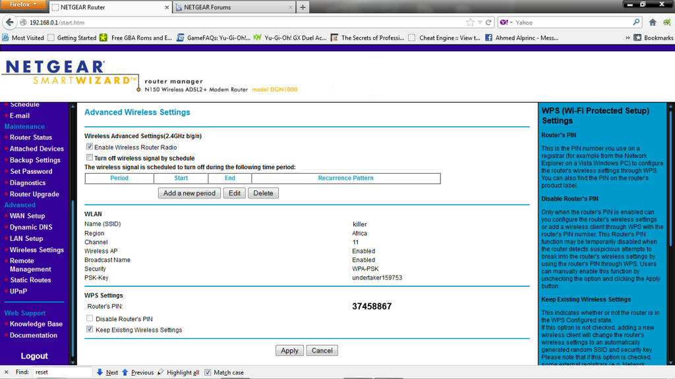675x379 pixels.
Task: Open the Firefox menu button
Action: point(23,5)
